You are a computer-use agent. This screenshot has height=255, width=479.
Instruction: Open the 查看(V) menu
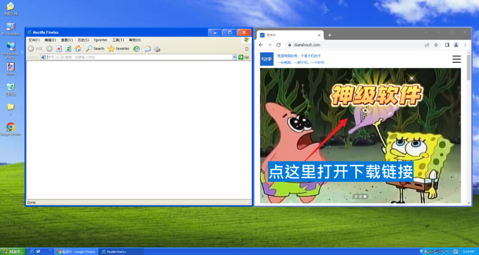67,40
